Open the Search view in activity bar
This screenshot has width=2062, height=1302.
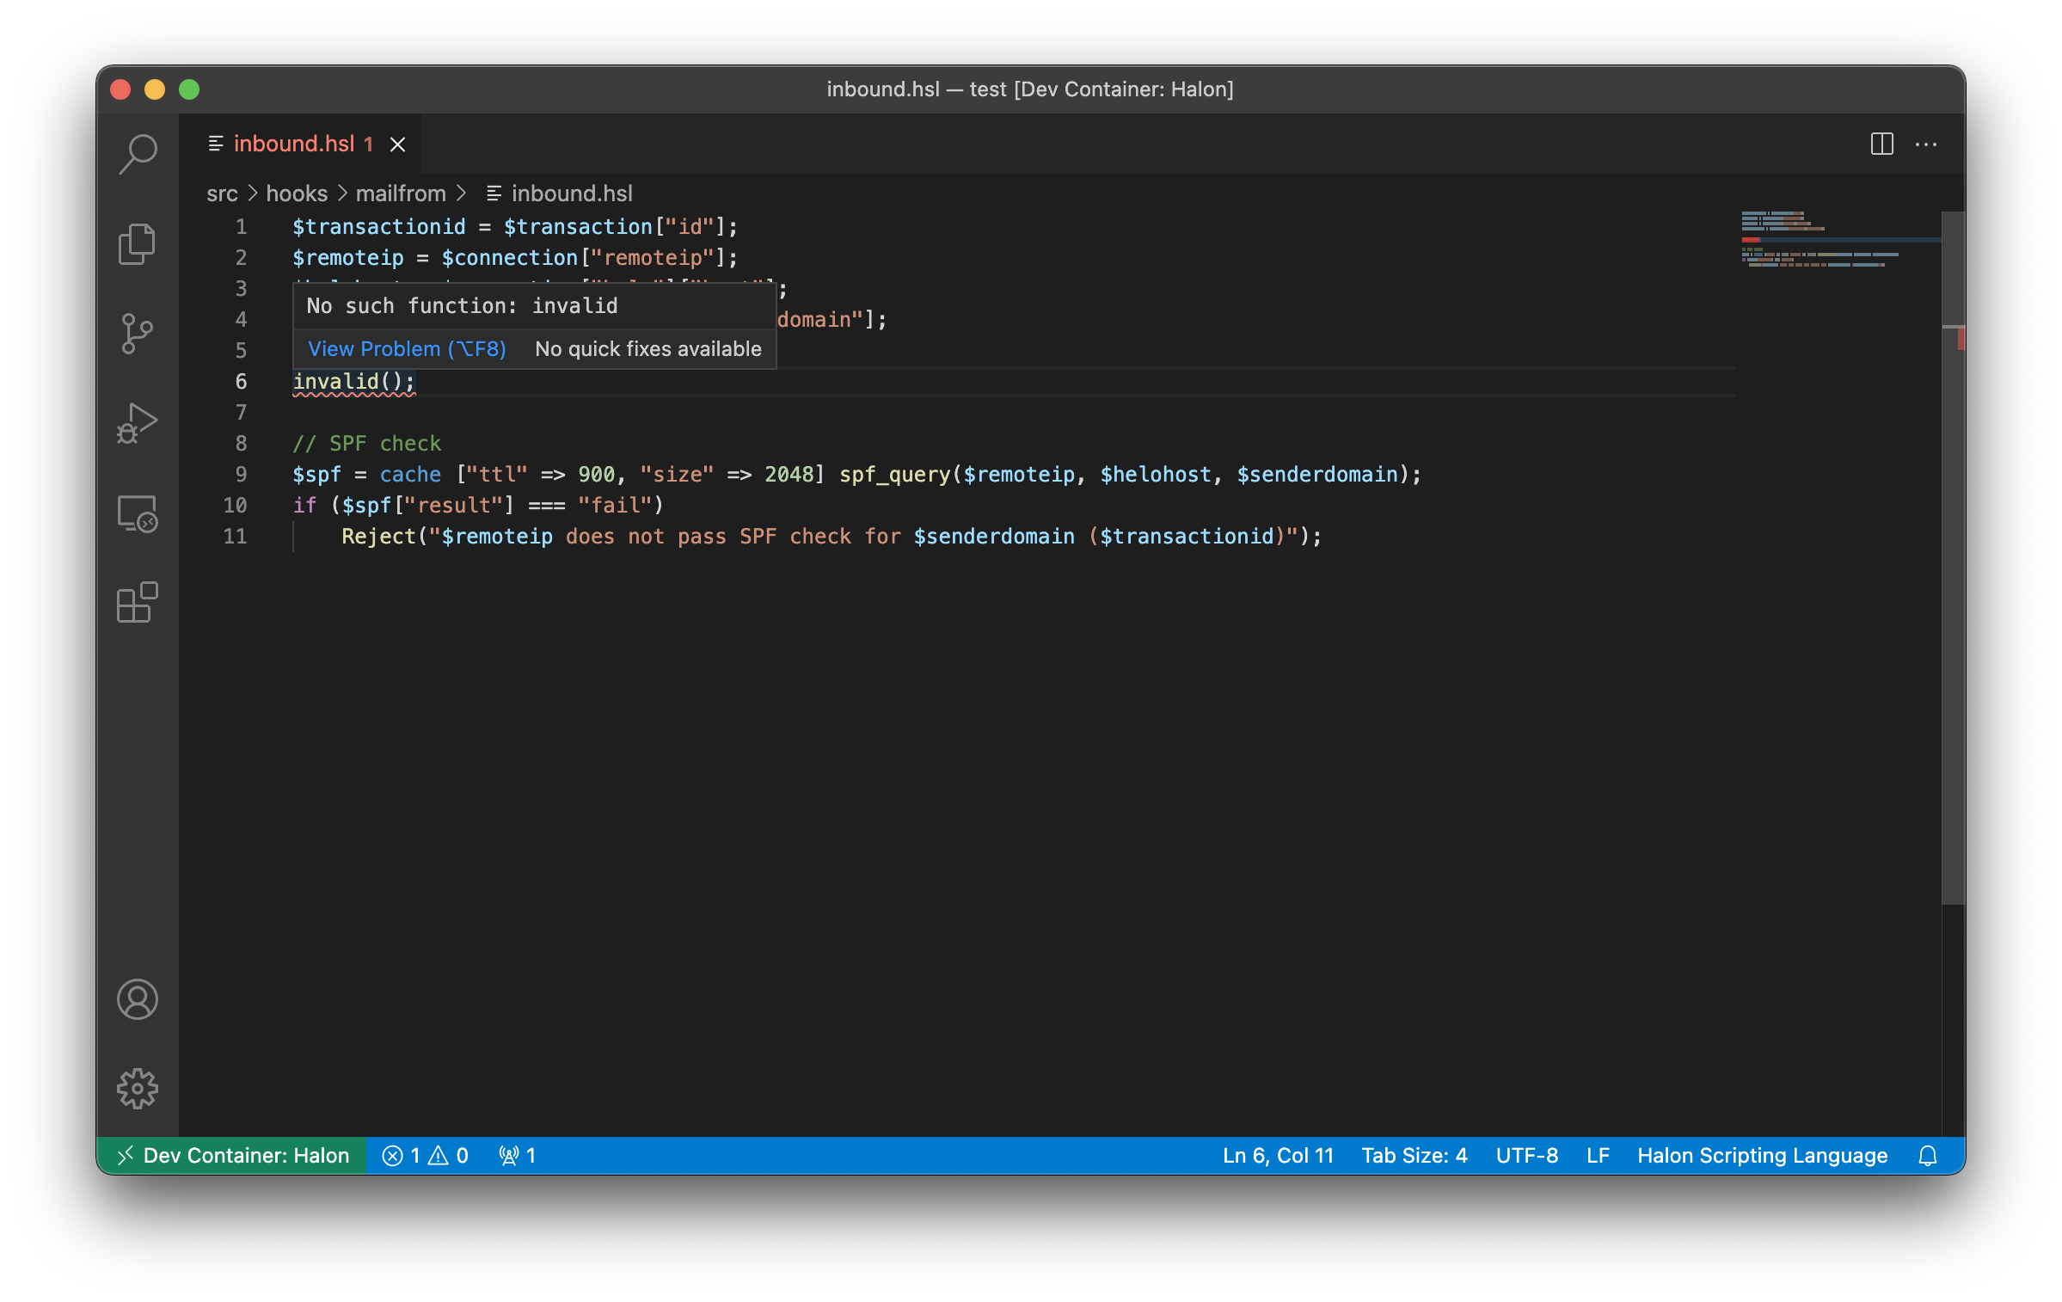coord(138,154)
